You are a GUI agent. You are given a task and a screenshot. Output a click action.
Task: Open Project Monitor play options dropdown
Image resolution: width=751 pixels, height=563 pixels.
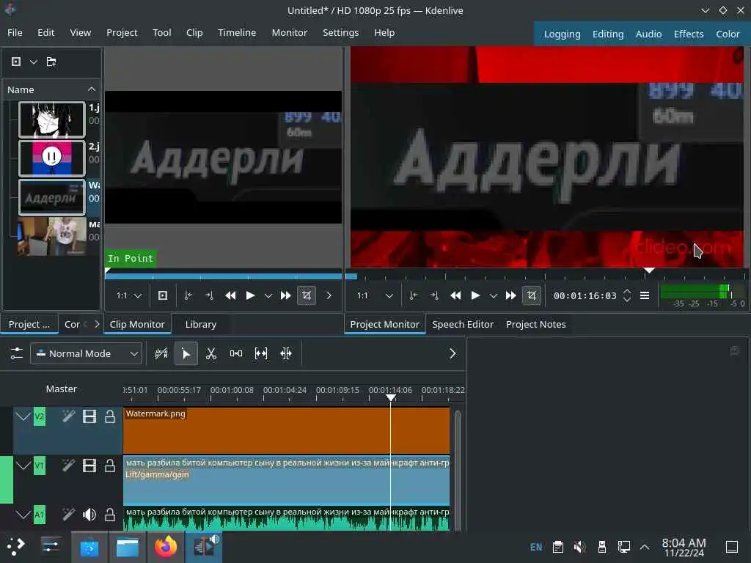pos(494,296)
